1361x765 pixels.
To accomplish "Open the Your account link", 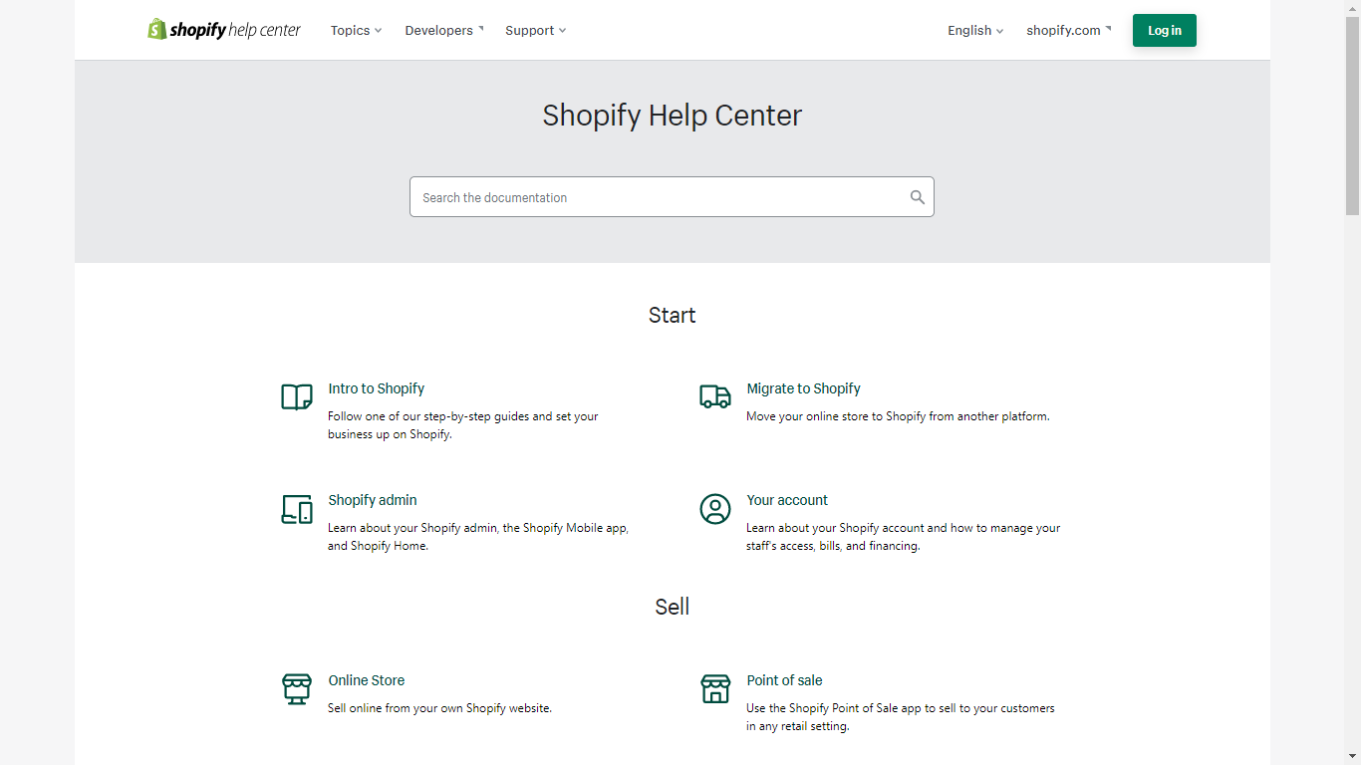I will point(785,500).
